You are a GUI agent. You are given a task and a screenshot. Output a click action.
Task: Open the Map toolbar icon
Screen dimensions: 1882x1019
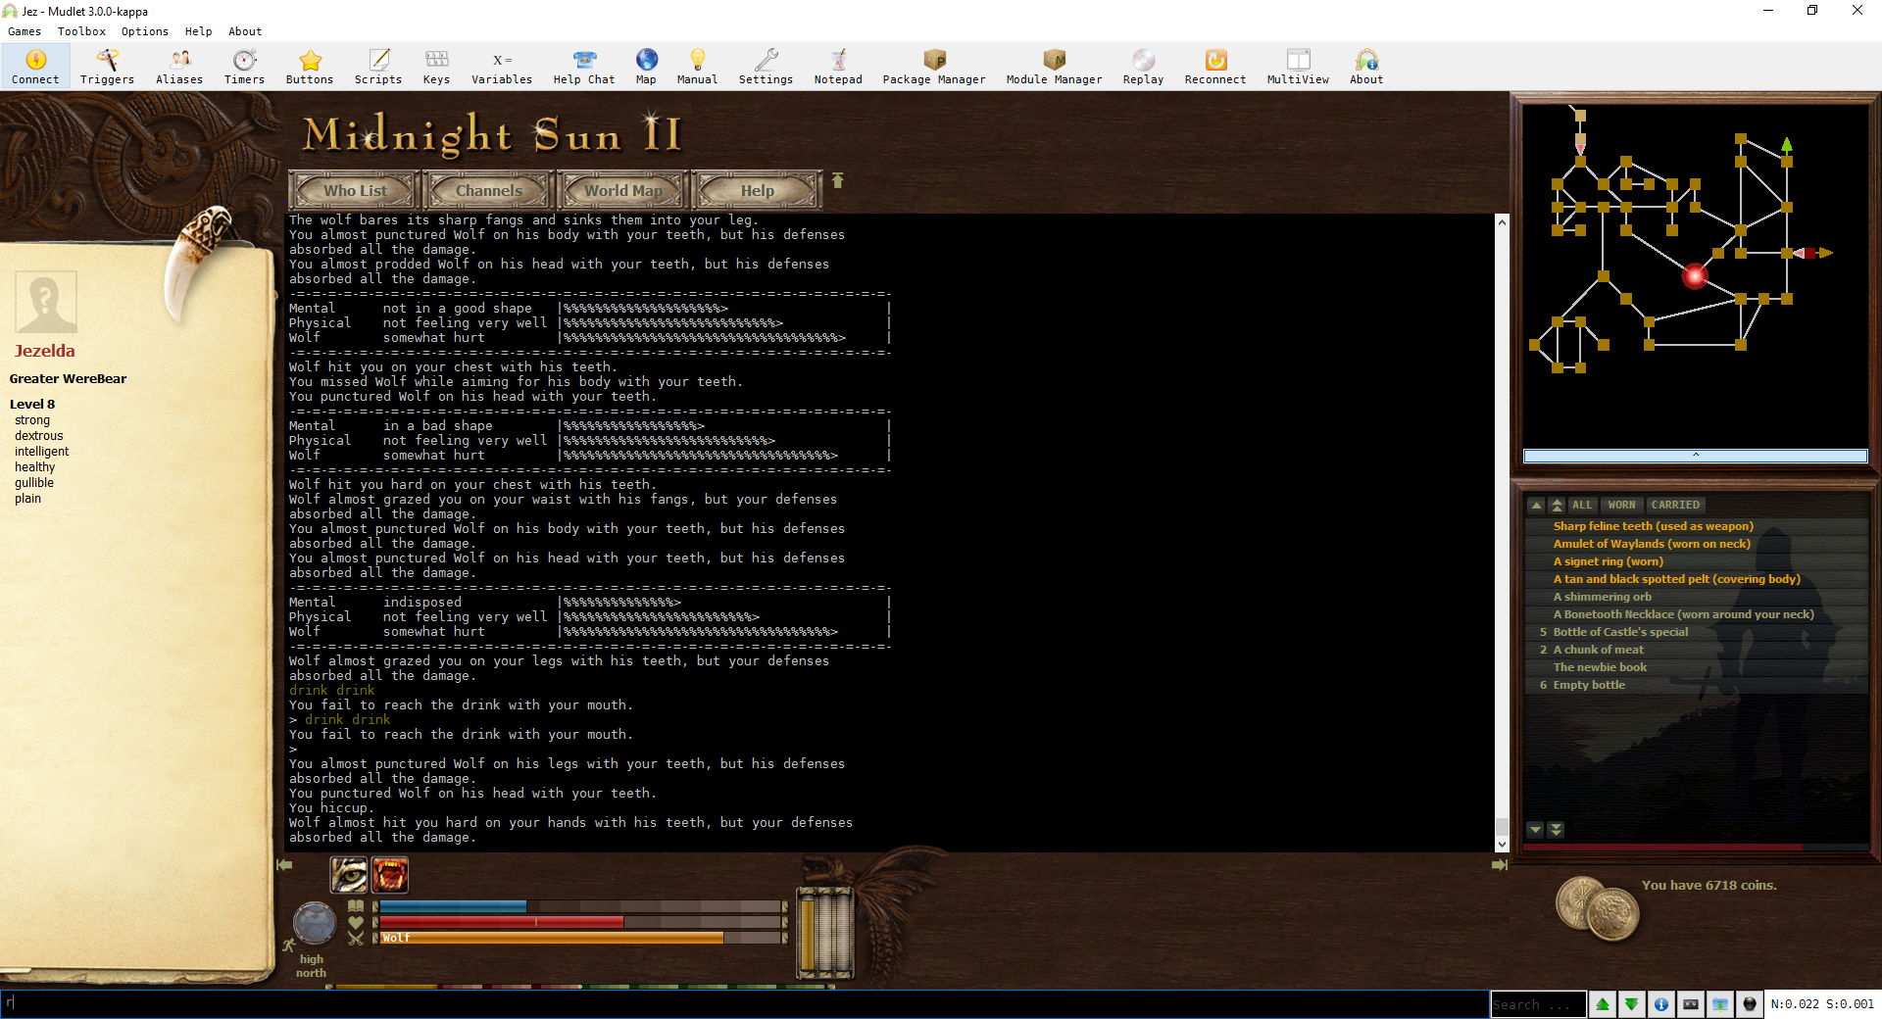point(646,67)
